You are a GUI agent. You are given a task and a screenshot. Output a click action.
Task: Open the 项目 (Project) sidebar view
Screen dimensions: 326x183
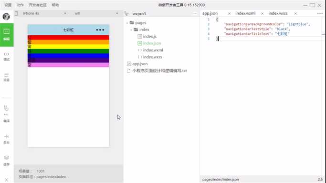[7, 77]
